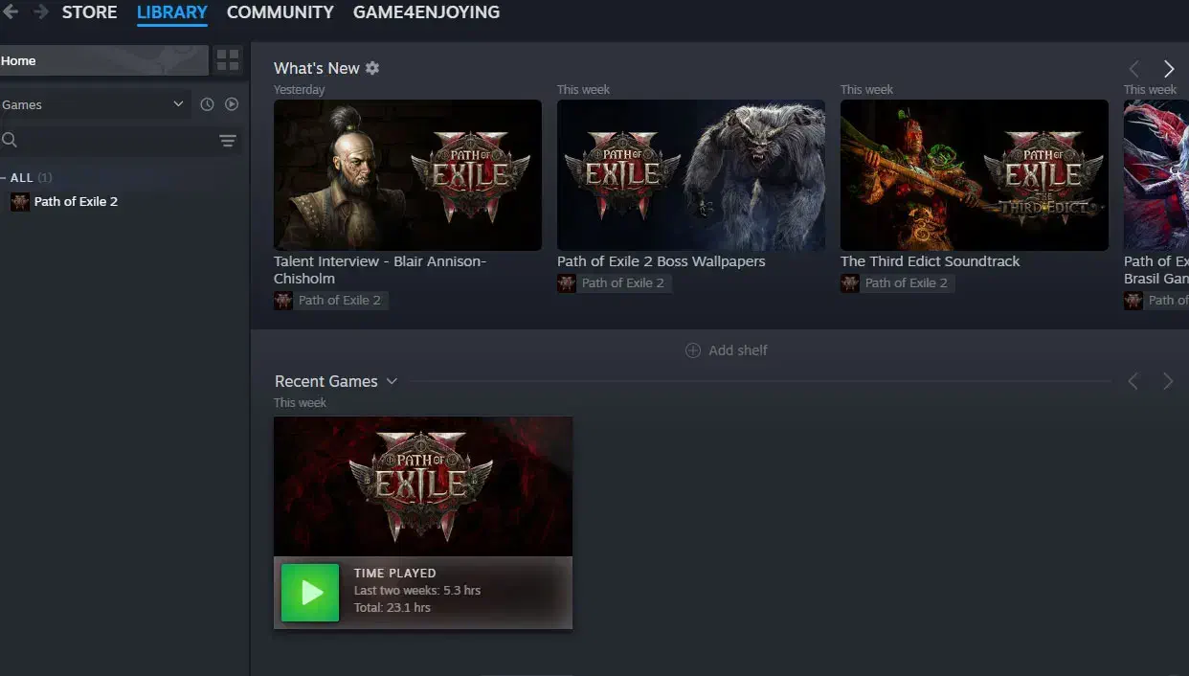Image resolution: width=1189 pixels, height=676 pixels.
Task: Show previous What's New items
Action: click(x=1134, y=69)
